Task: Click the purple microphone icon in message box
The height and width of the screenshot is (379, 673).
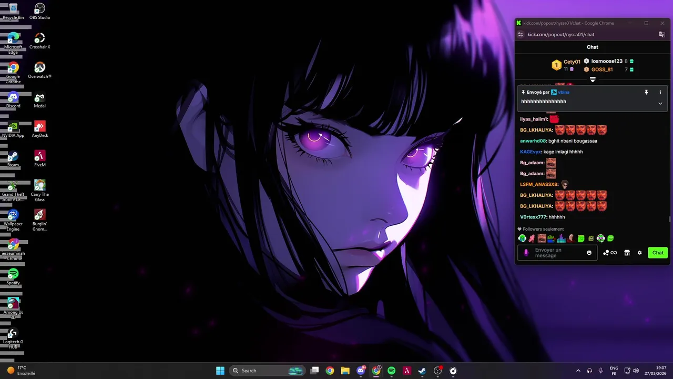Action: click(526, 253)
